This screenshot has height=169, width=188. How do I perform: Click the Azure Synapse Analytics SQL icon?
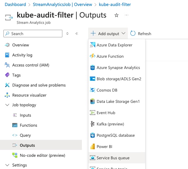point(93,67)
